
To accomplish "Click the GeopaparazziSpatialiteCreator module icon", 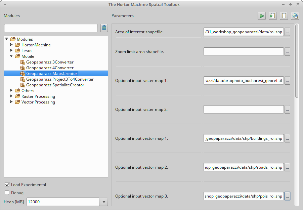I will click(23, 85).
